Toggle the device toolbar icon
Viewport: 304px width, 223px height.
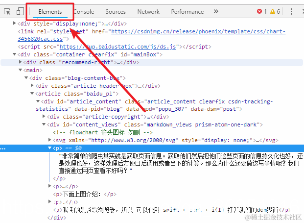[x=20, y=11]
